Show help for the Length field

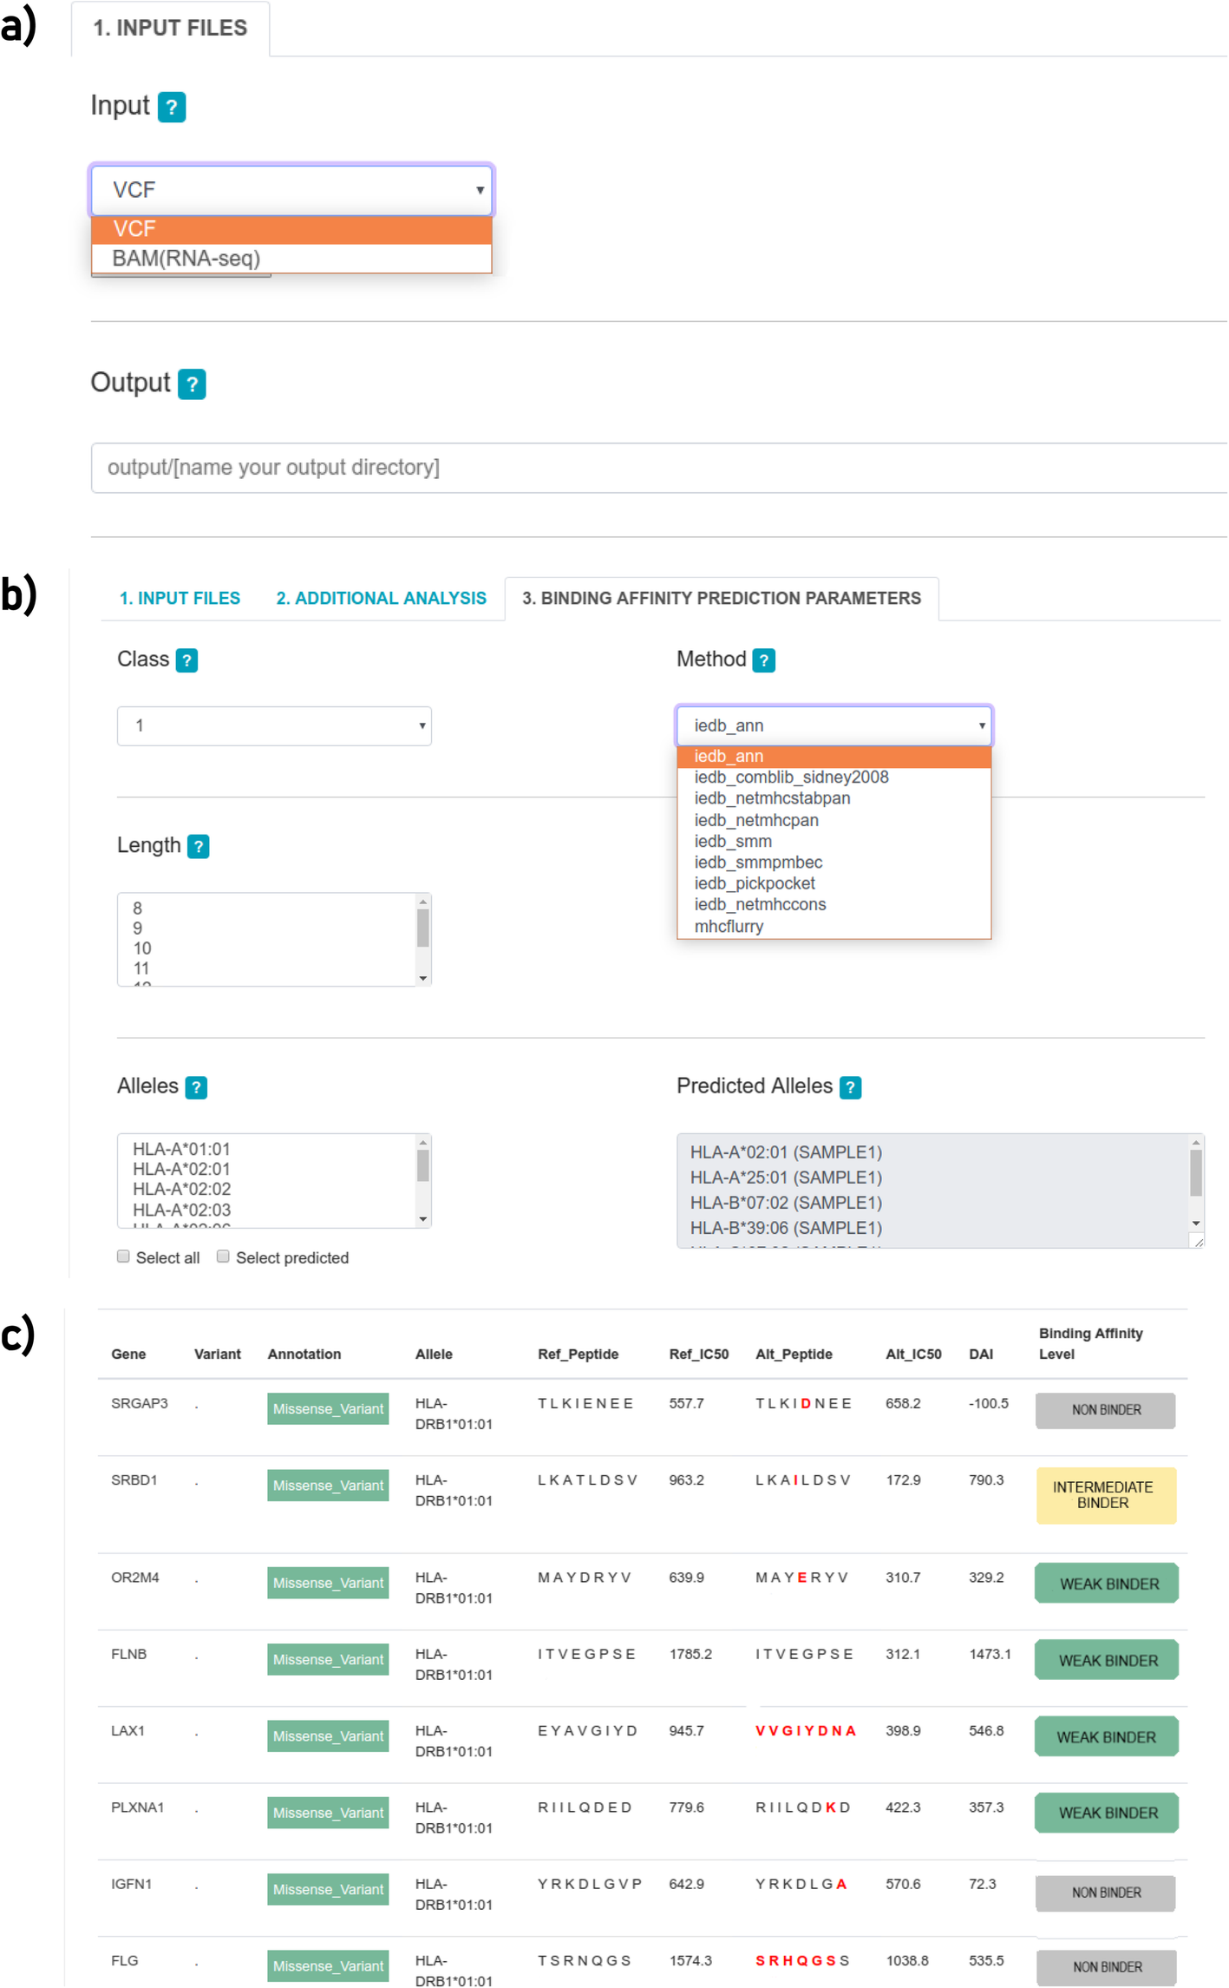coord(199,846)
